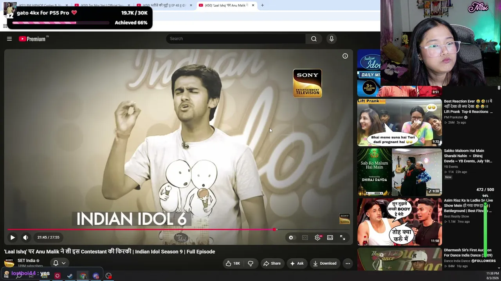Viewport: 501px width, 281px height.
Task: Click the search magnifier button
Action: pos(314,39)
